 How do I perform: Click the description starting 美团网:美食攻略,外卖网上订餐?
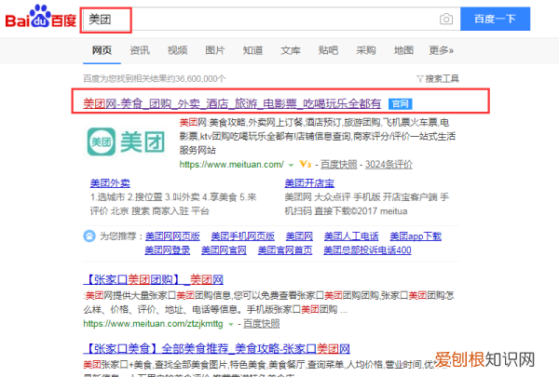coord(318,136)
